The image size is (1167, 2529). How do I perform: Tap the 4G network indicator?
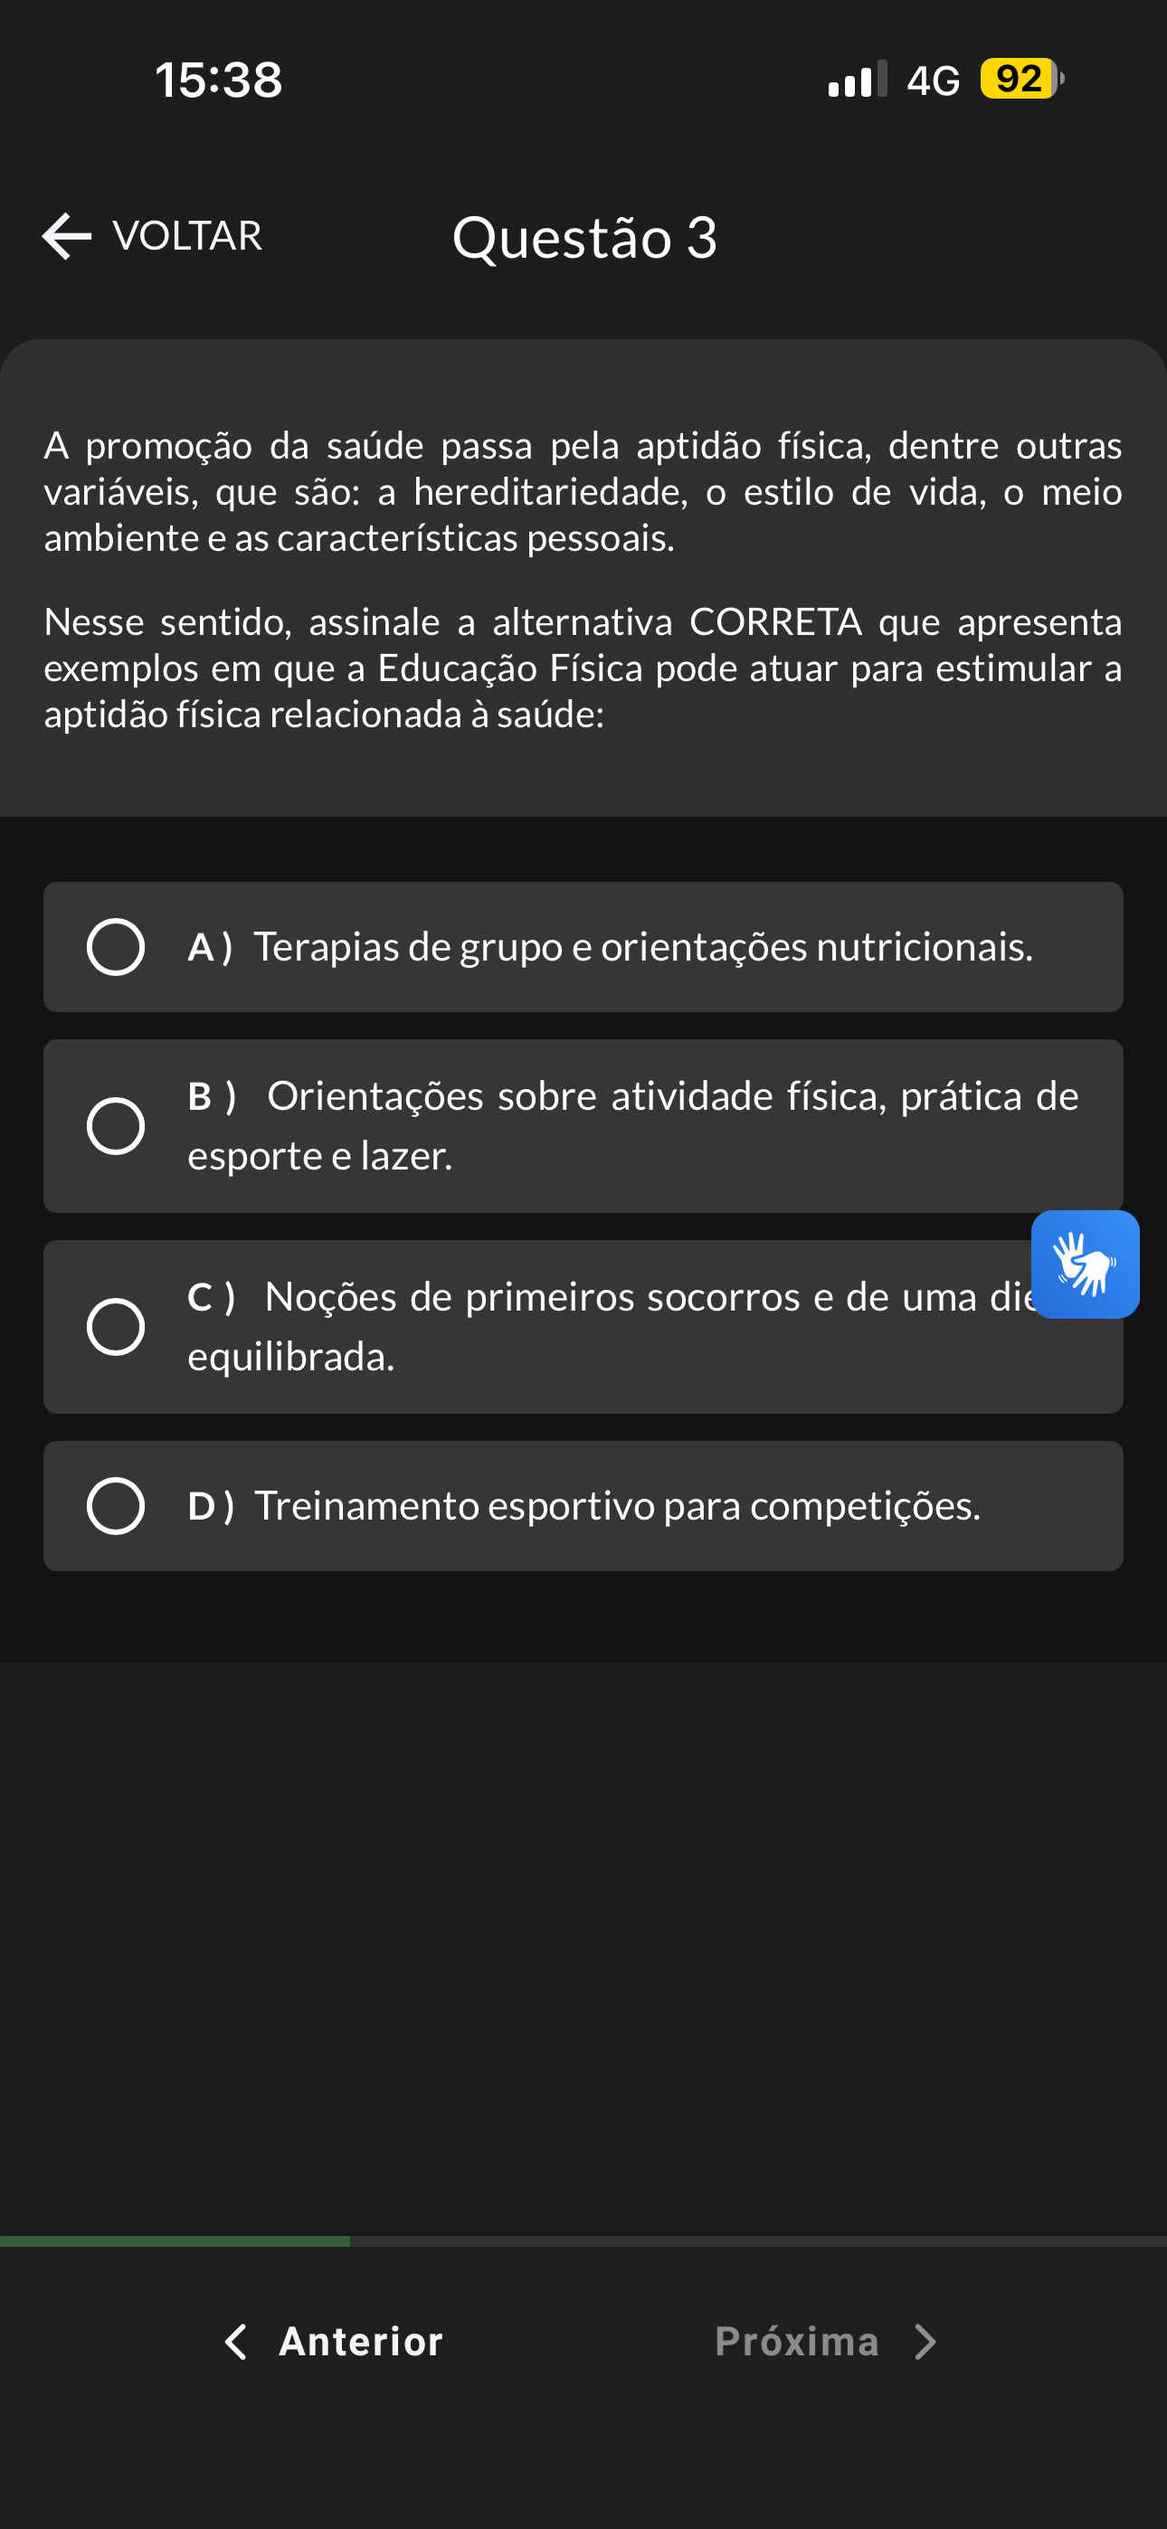point(934,81)
